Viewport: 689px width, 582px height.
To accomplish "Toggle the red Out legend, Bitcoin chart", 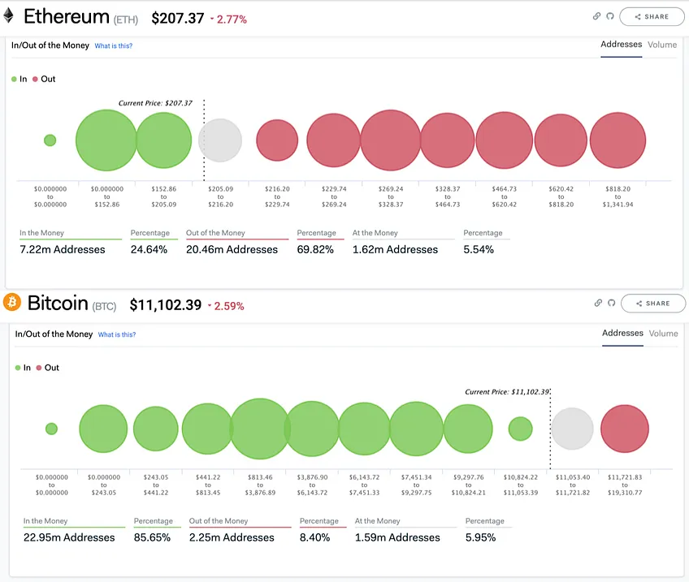I will click(x=47, y=368).
